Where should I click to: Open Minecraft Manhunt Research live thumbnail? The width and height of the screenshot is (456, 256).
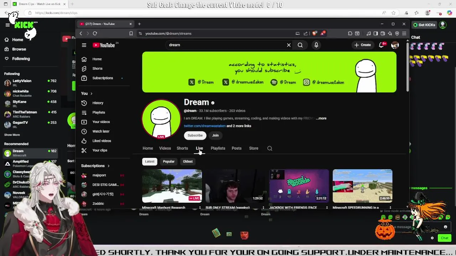point(172,186)
